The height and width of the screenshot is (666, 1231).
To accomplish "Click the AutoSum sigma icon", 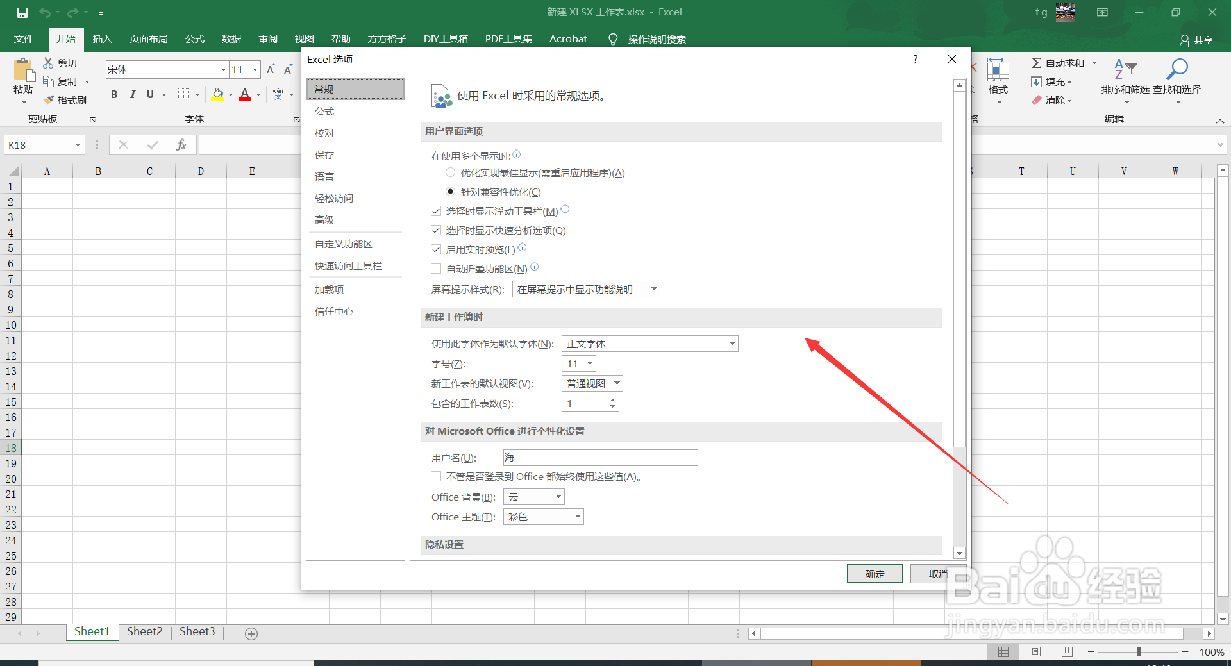I will tap(1036, 63).
